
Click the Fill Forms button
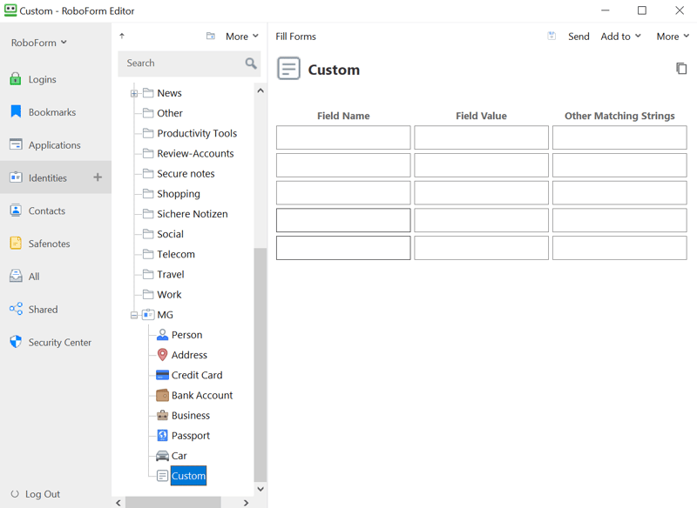tap(295, 37)
